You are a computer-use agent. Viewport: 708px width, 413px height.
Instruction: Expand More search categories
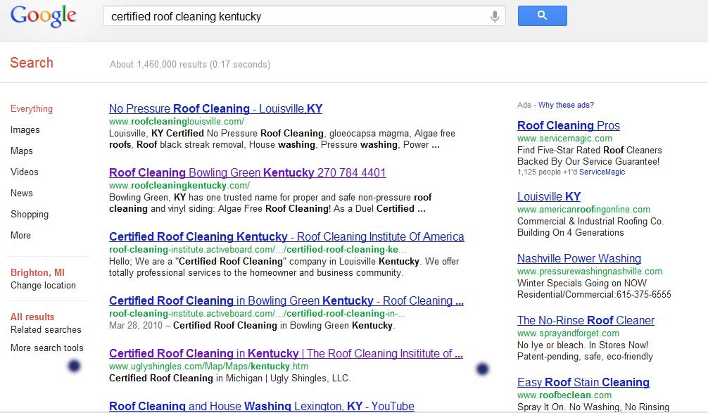[x=21, y=236]
